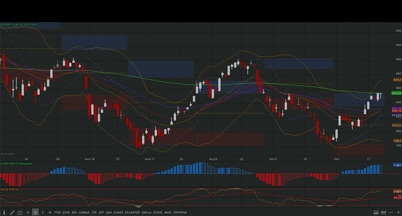Click the Αυγ 8 date label

[213, 159]
